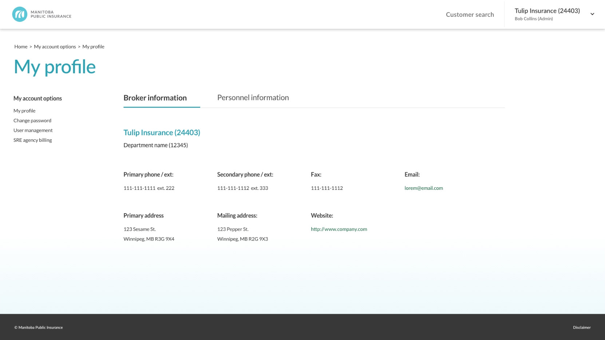This screenshot has width=605, height=340.
Task: Open the Disclaimer link in the footer
Action: [582, 328]
